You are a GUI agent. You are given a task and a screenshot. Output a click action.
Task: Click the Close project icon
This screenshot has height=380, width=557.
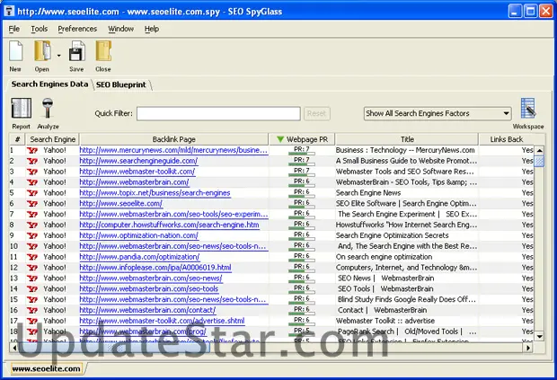click(103, 53)
